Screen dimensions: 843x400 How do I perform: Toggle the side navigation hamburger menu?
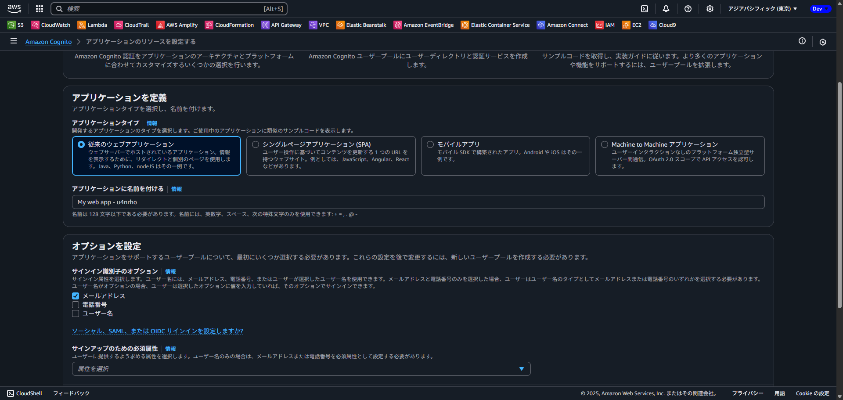click(x=14, y=41)
